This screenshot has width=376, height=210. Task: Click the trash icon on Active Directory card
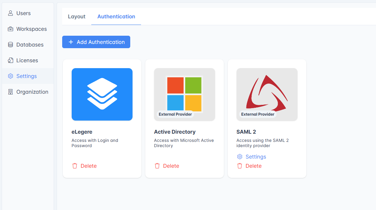157,166
